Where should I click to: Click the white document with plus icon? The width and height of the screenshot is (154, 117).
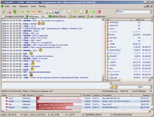coord(70,12)
